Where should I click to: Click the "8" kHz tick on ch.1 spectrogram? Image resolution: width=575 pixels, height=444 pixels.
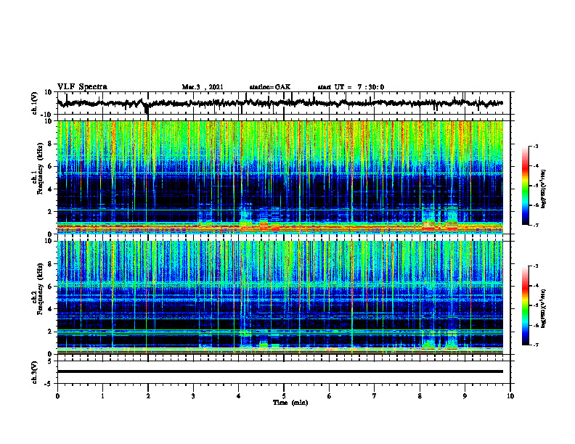click(x=51, y=144)
